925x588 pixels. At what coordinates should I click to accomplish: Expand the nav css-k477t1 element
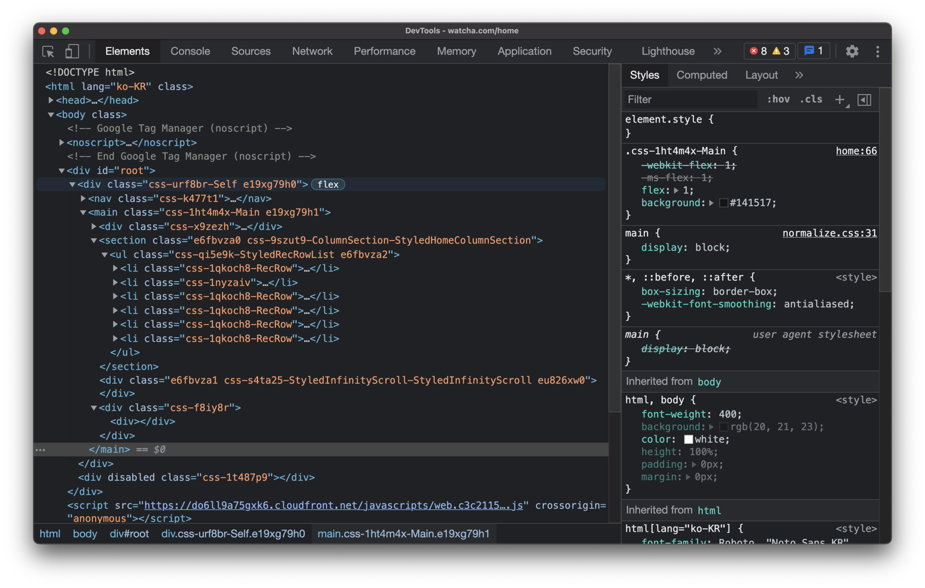pos(83,199)
